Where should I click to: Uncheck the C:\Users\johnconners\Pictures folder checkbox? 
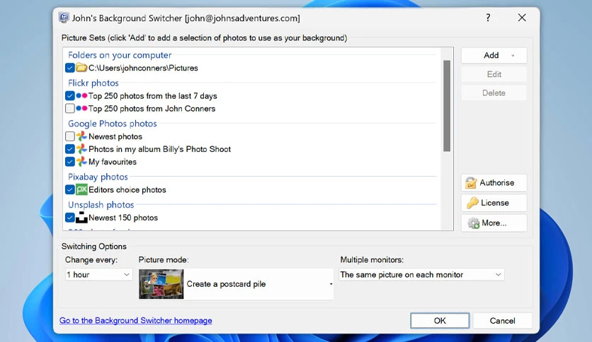point(70,68)
